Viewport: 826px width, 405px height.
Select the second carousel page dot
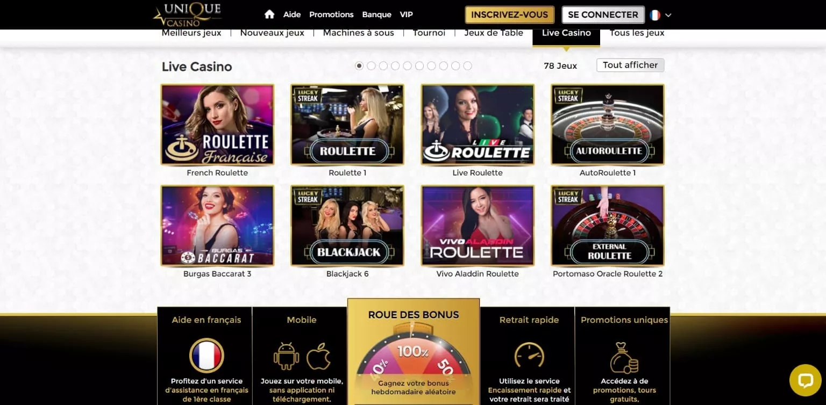pos(371,66)
